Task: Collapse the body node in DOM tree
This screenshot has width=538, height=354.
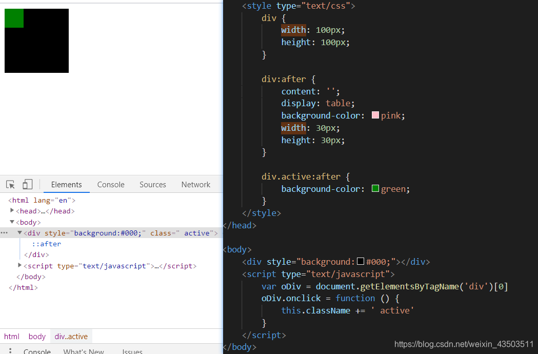Action: pos(12,222)
